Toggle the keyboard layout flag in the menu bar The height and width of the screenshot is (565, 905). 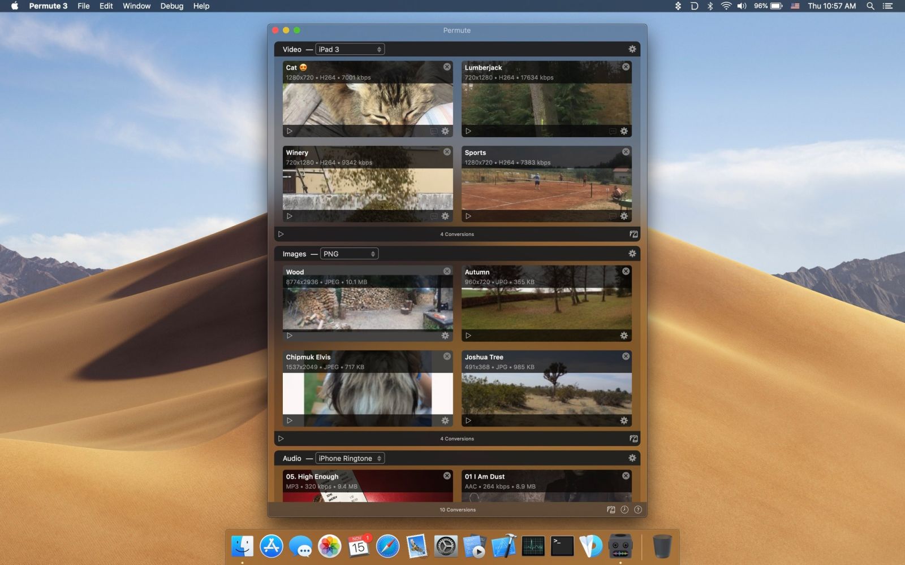coord(794,6)
